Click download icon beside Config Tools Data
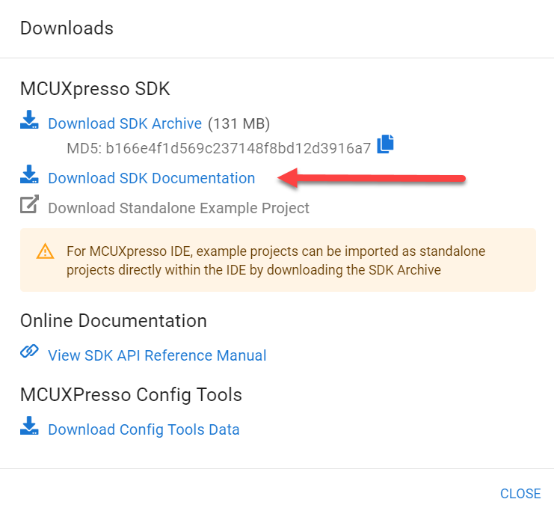Image resolution: width=554 pixels, height=514 pixels. tap(29, 427)
